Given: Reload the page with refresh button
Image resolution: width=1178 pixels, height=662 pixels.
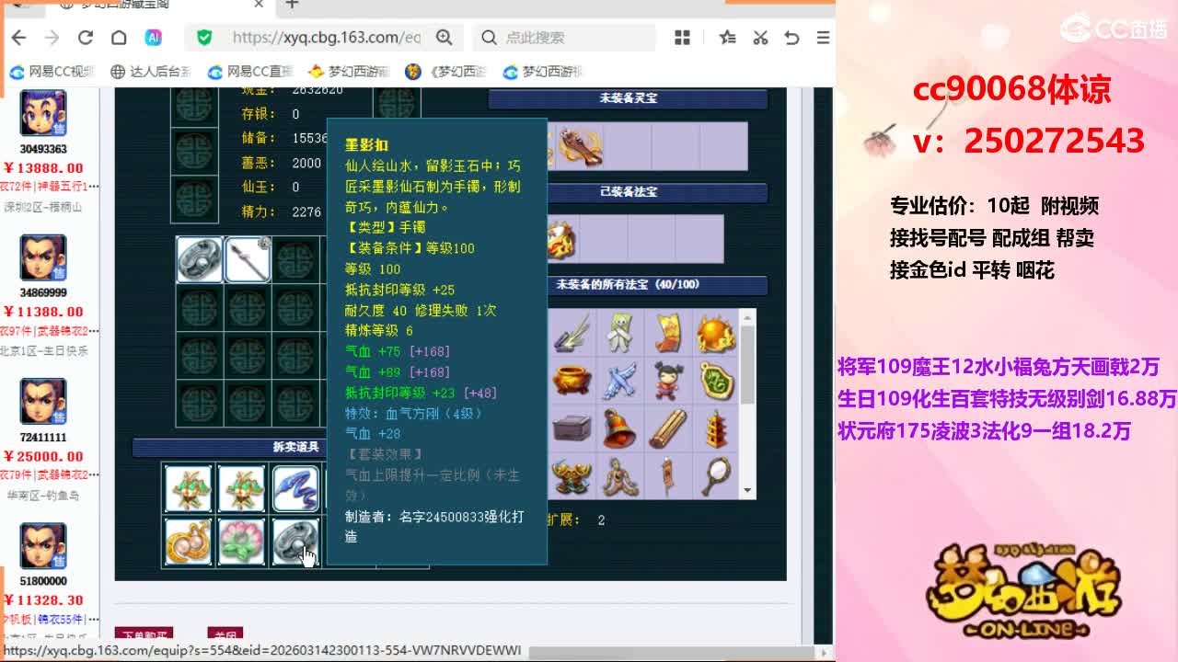Looking at the screenshot, I should coord(86,38).
